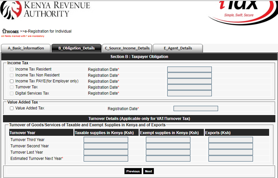278x178 pixels.
Task: Check the Income Tax Non Resident box
Action: tap(12, 75)
